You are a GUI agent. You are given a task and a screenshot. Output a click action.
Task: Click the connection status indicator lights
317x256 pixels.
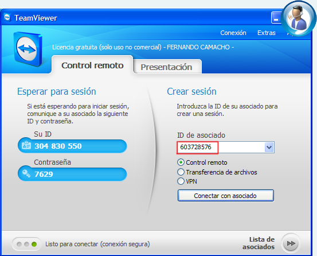click(x=27, y=244)
